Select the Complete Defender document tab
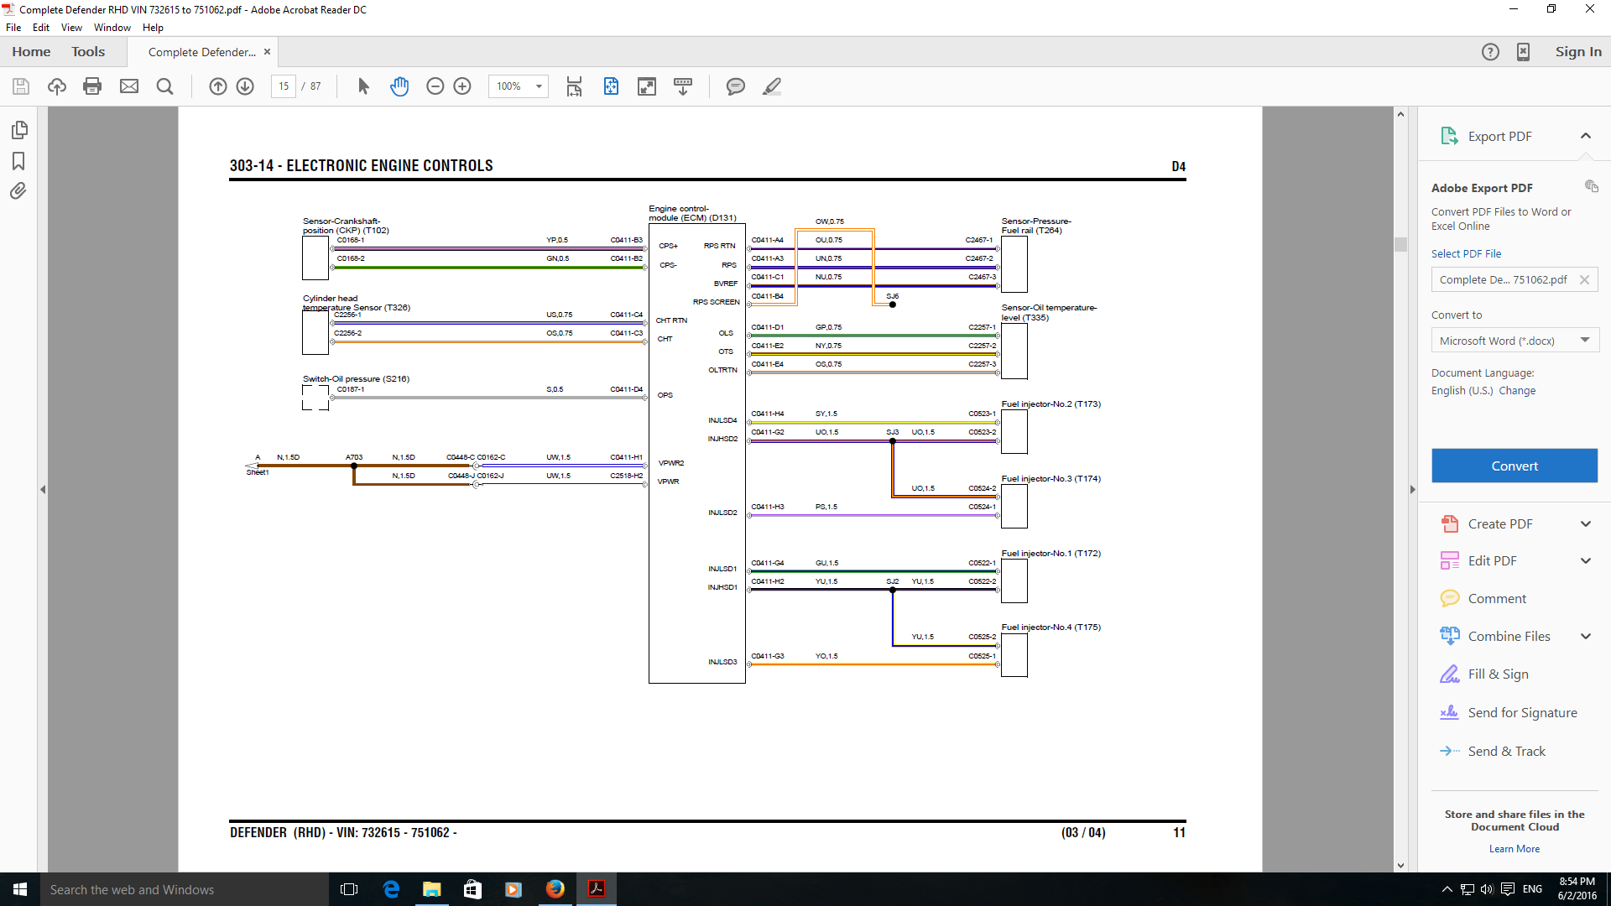The image size is (1611, 906). pyautogui.click(x=202, y=52)
